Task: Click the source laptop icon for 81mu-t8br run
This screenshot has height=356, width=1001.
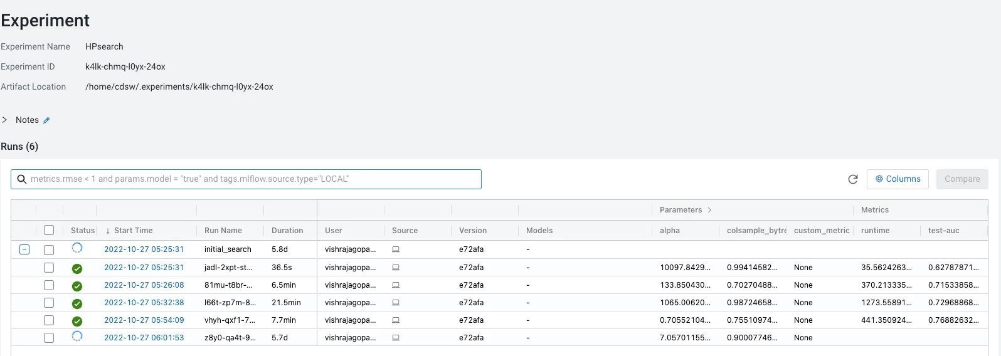Action: click(x=396, y=285)
